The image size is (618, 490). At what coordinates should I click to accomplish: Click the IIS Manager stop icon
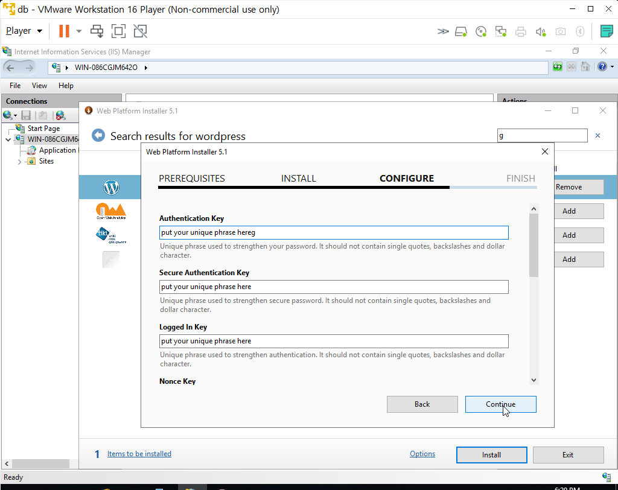coord(571,66)
